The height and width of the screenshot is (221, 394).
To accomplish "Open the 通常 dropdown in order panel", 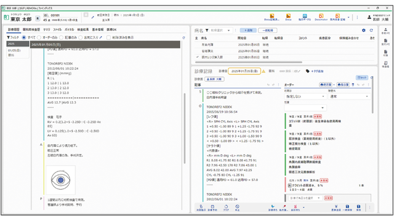I will [x=349, y=96].
